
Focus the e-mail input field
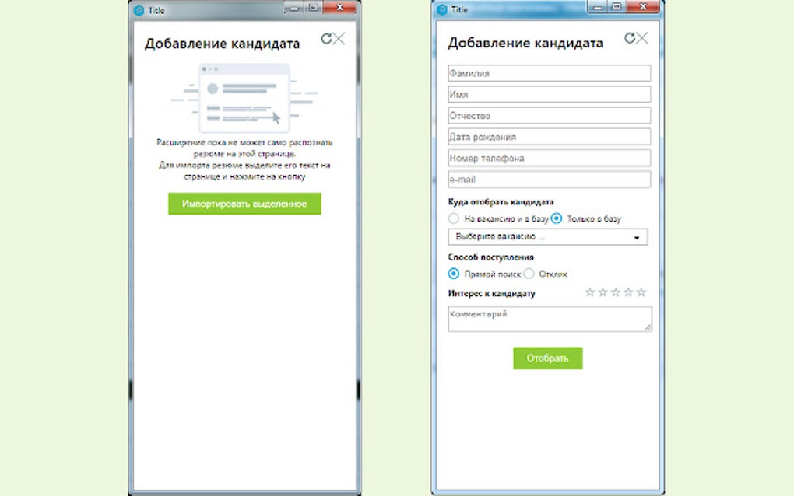click(550, 180)
